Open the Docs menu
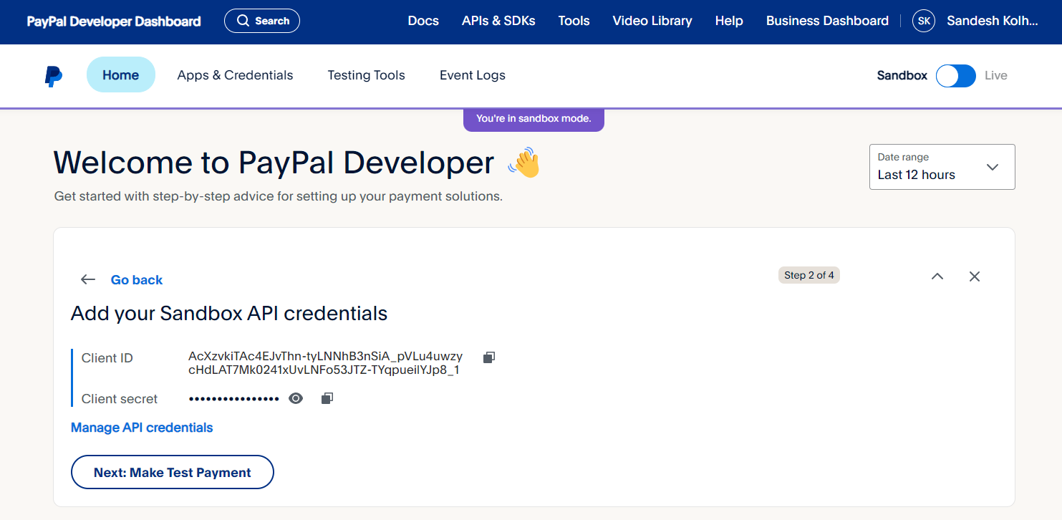Viewport: 1062px width, 520px height. 423,21
